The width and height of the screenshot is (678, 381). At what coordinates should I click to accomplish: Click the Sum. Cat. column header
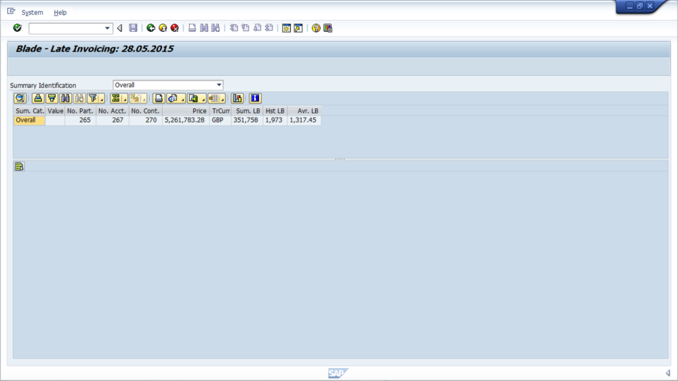coord(29,111)
